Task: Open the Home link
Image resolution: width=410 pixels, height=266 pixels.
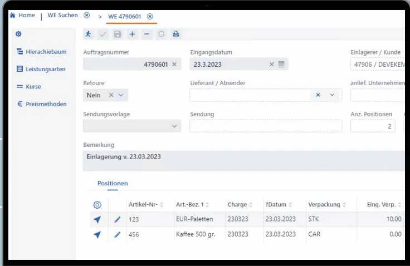Action: coord(26,15)
